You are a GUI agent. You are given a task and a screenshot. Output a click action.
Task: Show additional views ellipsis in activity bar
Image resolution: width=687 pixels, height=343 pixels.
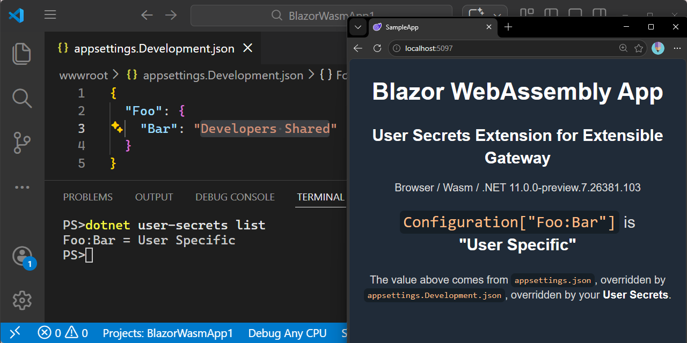21,188
